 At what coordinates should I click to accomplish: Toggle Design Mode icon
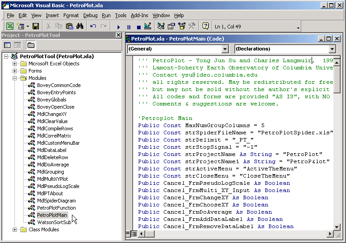[x=147, y=27]
